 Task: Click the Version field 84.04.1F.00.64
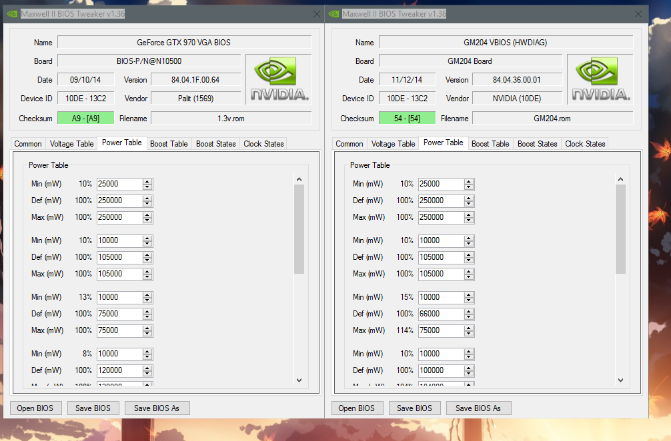[195, 80]
